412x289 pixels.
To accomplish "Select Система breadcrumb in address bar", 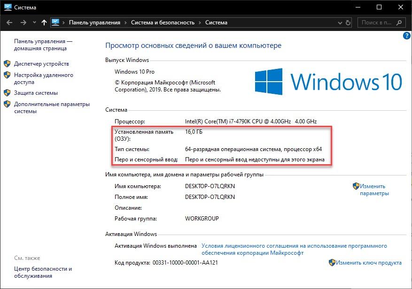I will pos(216,23).
